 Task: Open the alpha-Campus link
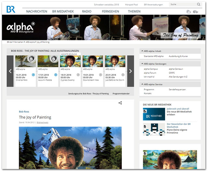click(151, 69)
